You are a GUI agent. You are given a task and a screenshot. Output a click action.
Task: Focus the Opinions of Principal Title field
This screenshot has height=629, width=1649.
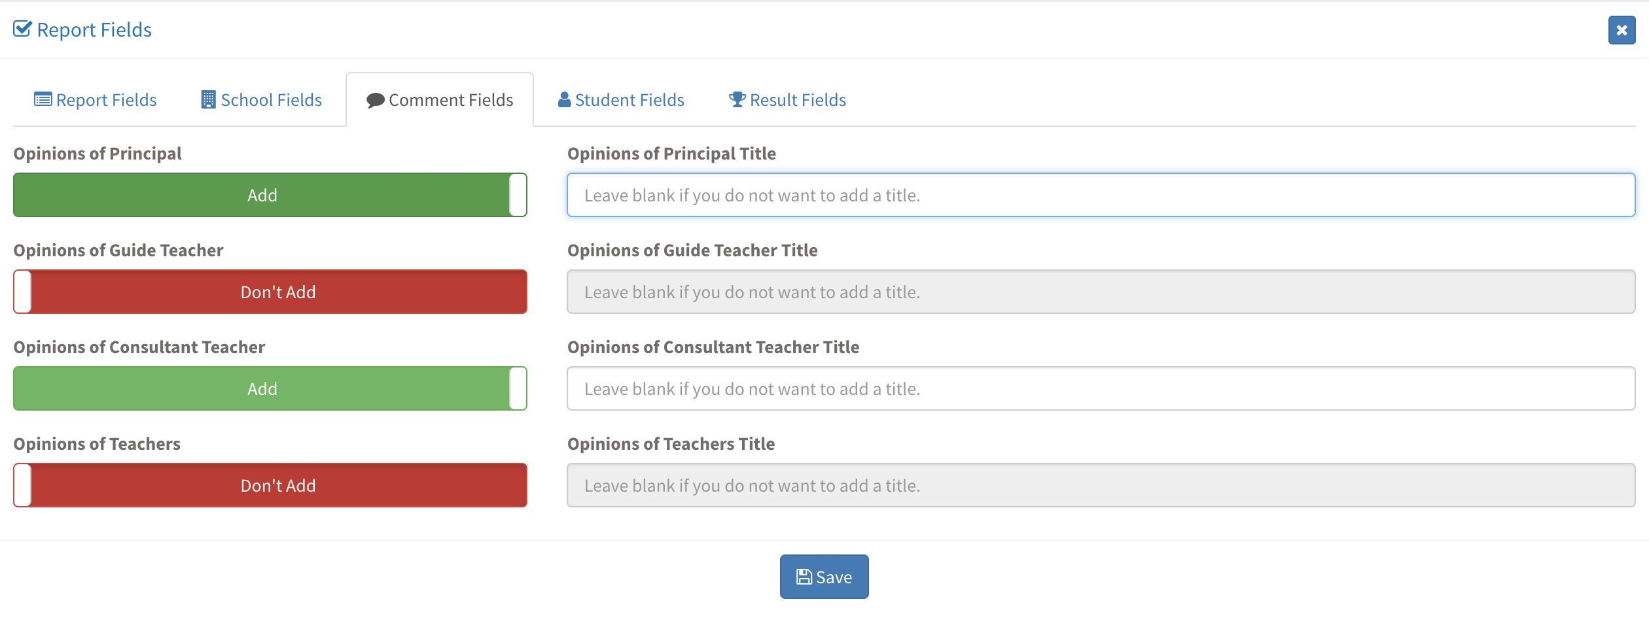click(1101, 195)
